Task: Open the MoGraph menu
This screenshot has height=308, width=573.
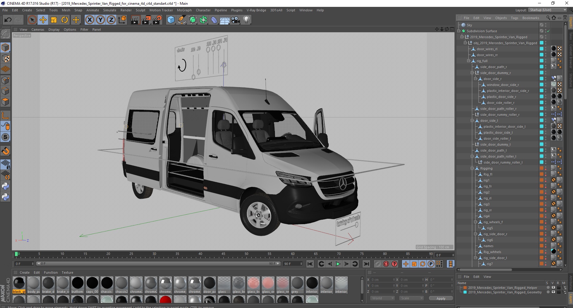Action: click(x=184, y=10)
